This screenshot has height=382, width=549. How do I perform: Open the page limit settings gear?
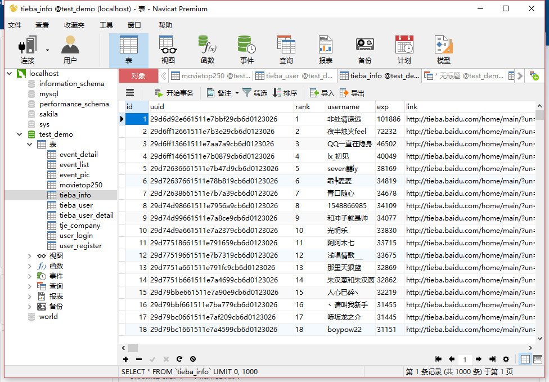pos(506,359)
